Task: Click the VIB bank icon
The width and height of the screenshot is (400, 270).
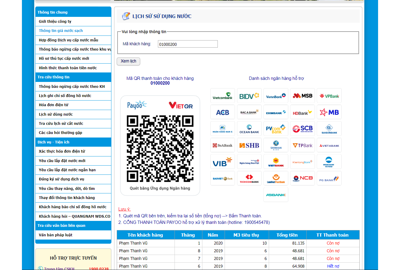Action: [x=223, y=162]
